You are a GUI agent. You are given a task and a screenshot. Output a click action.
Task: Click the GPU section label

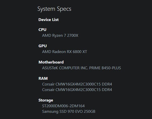click(x=43, y=46)
